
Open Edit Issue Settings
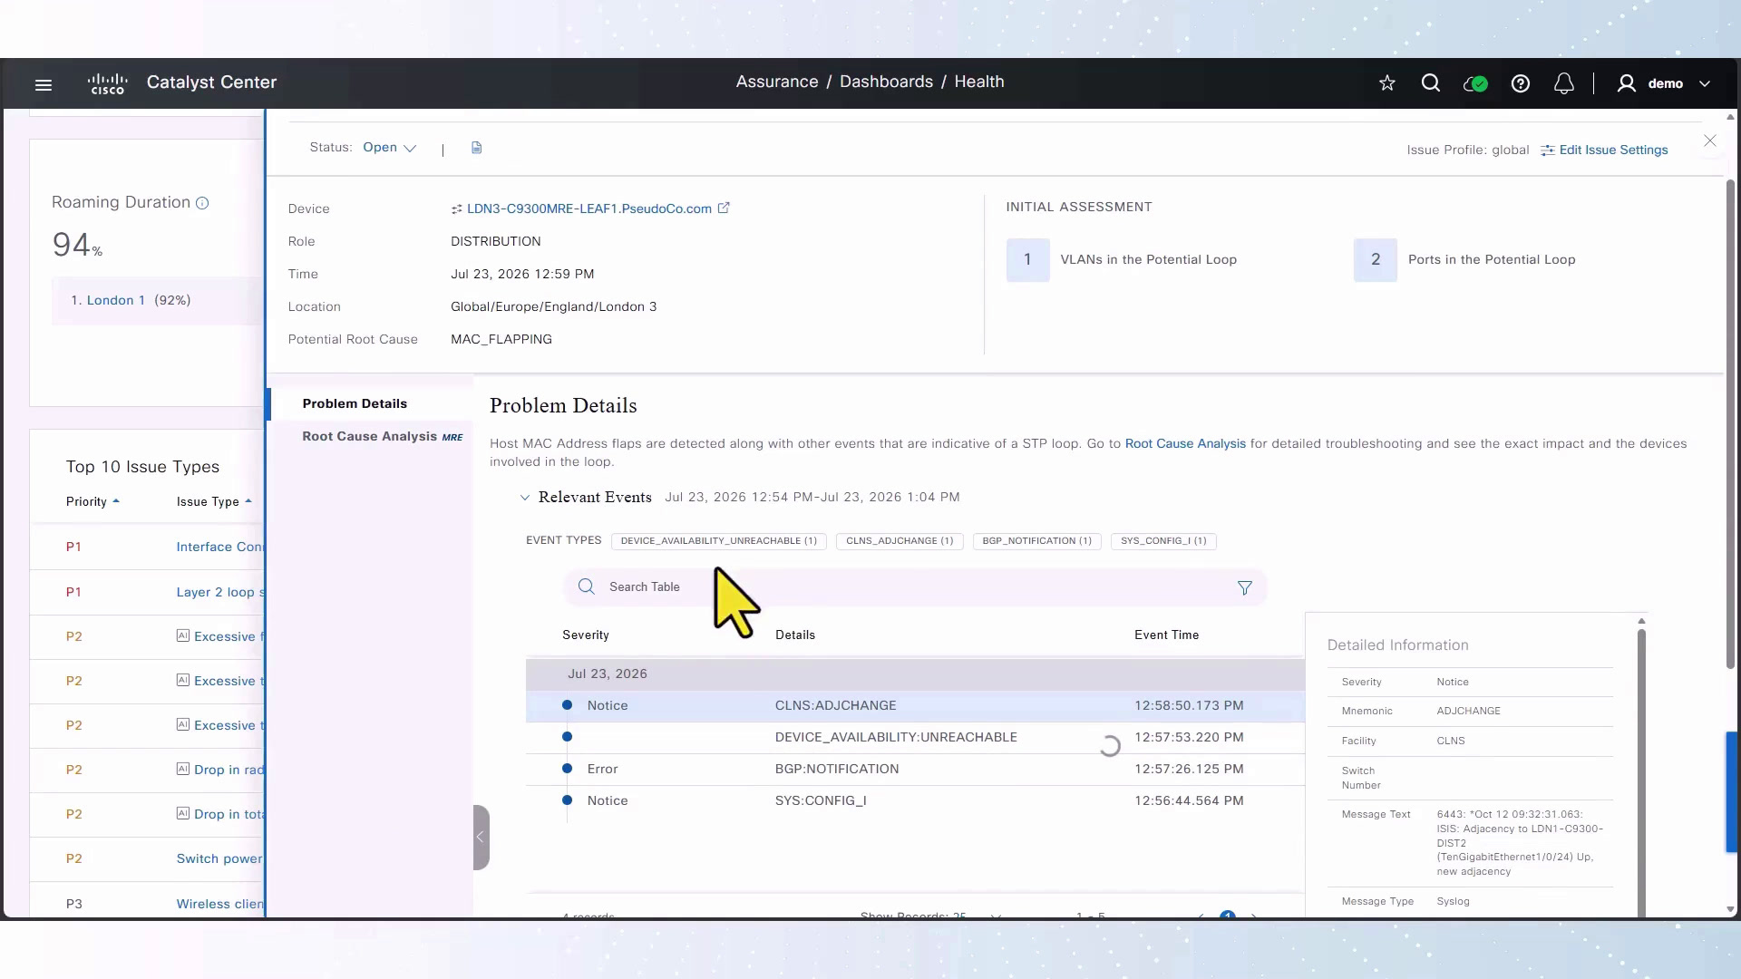click(1604, 150)
